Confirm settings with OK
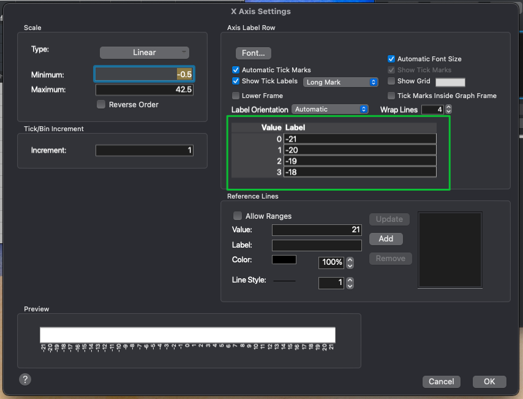 [489, 381]
